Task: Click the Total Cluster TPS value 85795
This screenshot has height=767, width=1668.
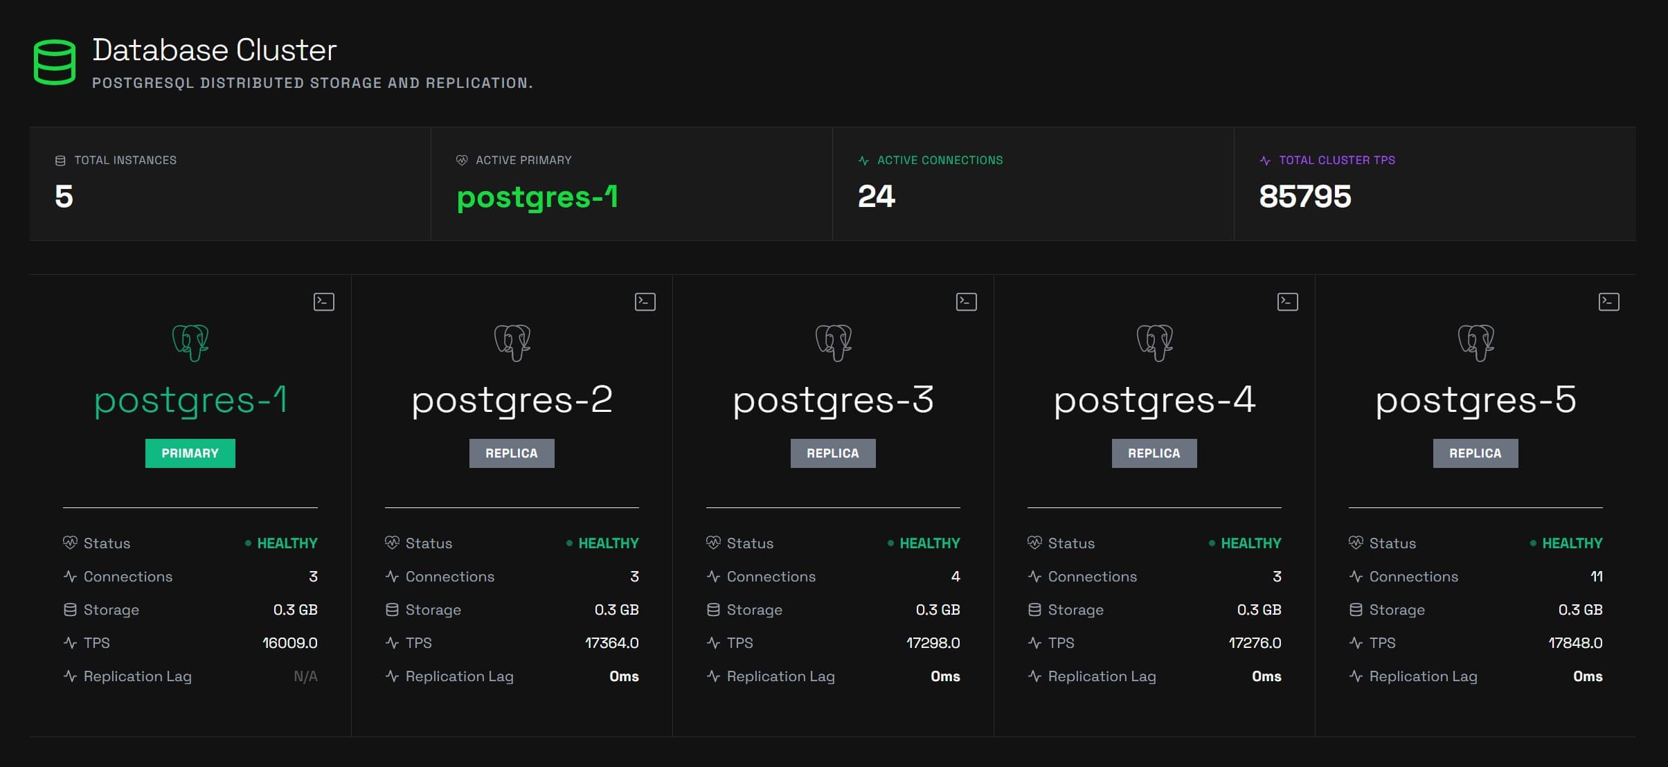Action: pos(1305,197)
